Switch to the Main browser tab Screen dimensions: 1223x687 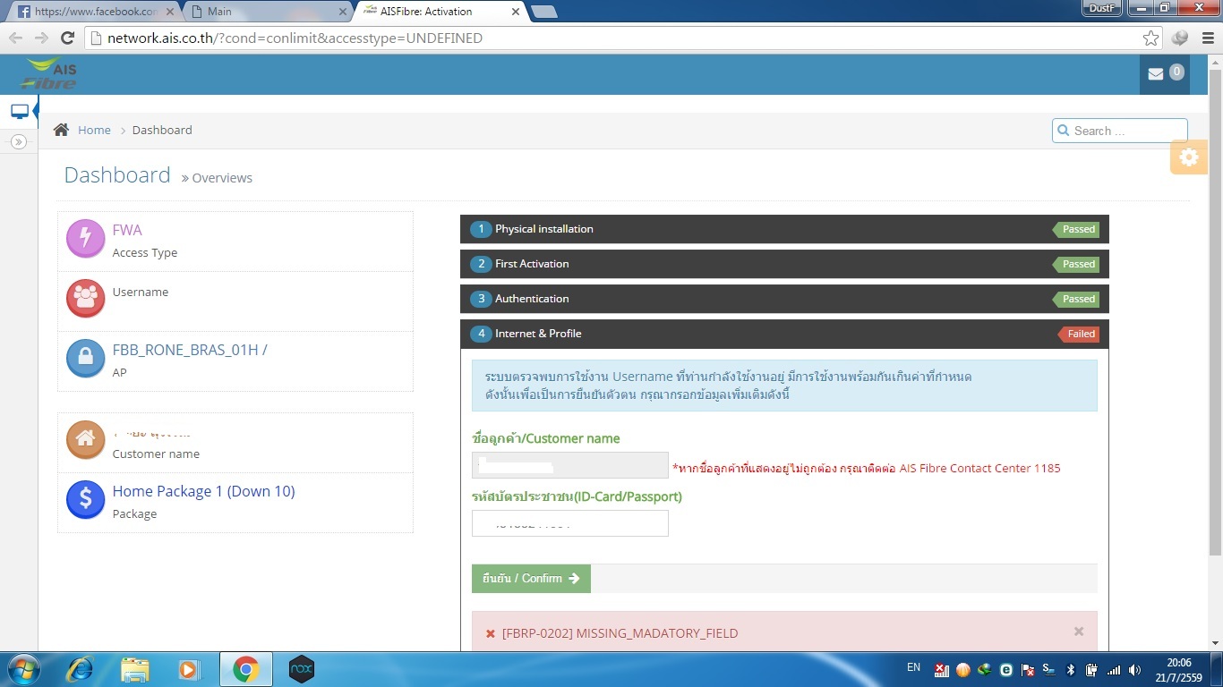point(269,12)
